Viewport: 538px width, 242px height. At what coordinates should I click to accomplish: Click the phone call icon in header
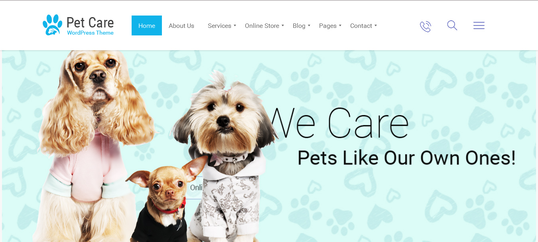pos(426,26)
